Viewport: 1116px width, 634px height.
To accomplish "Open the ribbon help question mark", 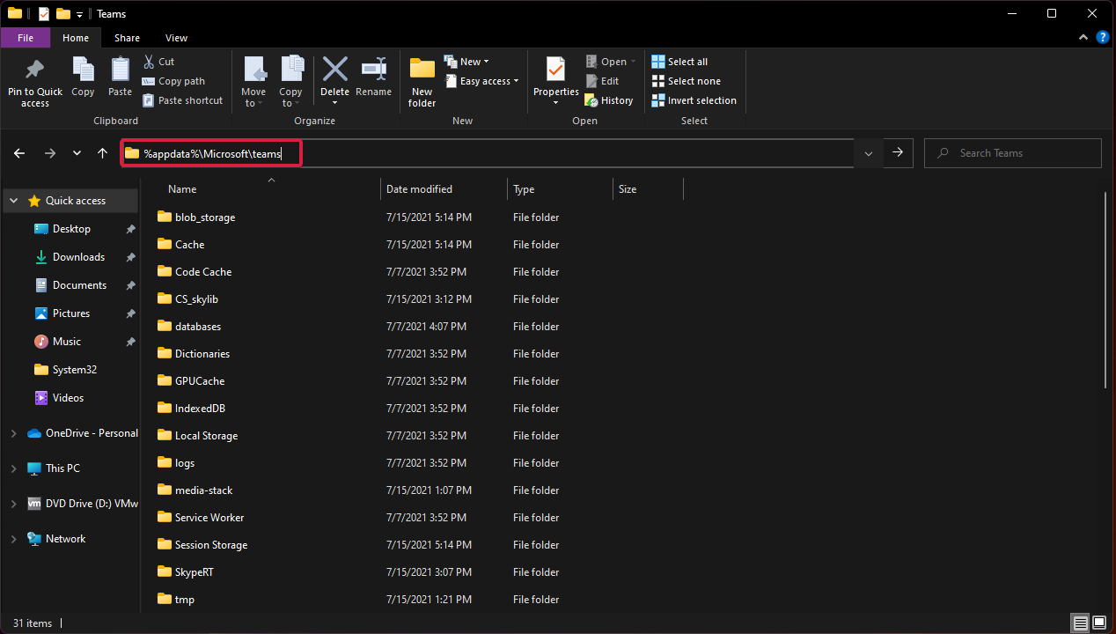I will (x=1101, y=38).
